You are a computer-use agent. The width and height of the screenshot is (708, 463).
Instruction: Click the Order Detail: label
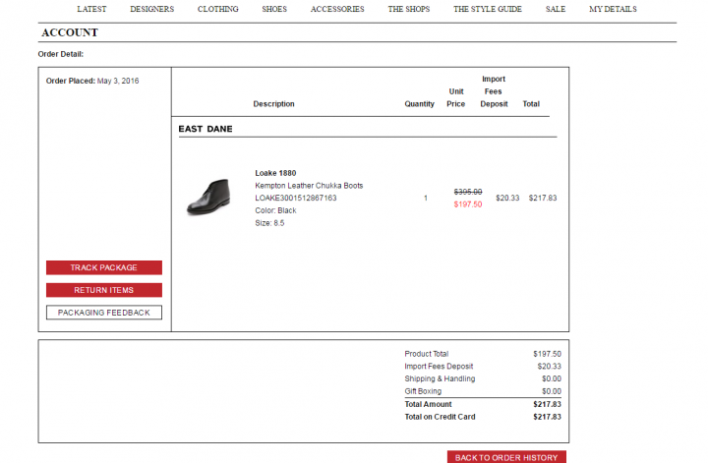(61, 54)
